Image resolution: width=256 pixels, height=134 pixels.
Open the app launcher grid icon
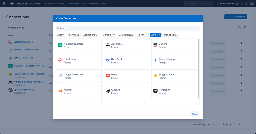(x=3, y=3)
